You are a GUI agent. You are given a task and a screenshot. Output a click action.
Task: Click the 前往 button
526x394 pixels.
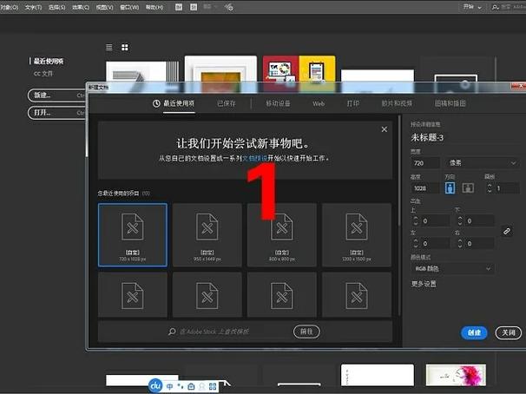[x=306, y=332]
